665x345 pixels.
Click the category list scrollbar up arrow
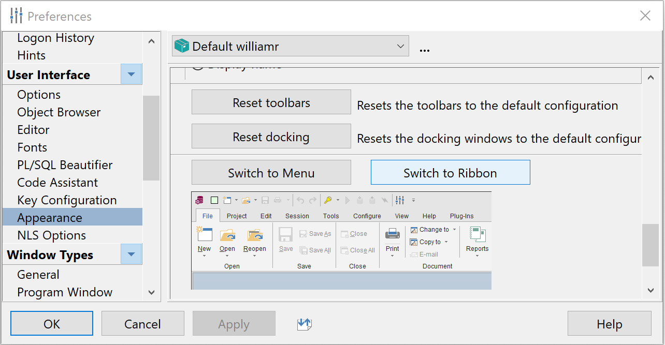tap(151, 41)
